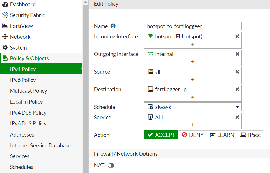
Task: Click the Security Fabric icon
Action: [5, 15]
